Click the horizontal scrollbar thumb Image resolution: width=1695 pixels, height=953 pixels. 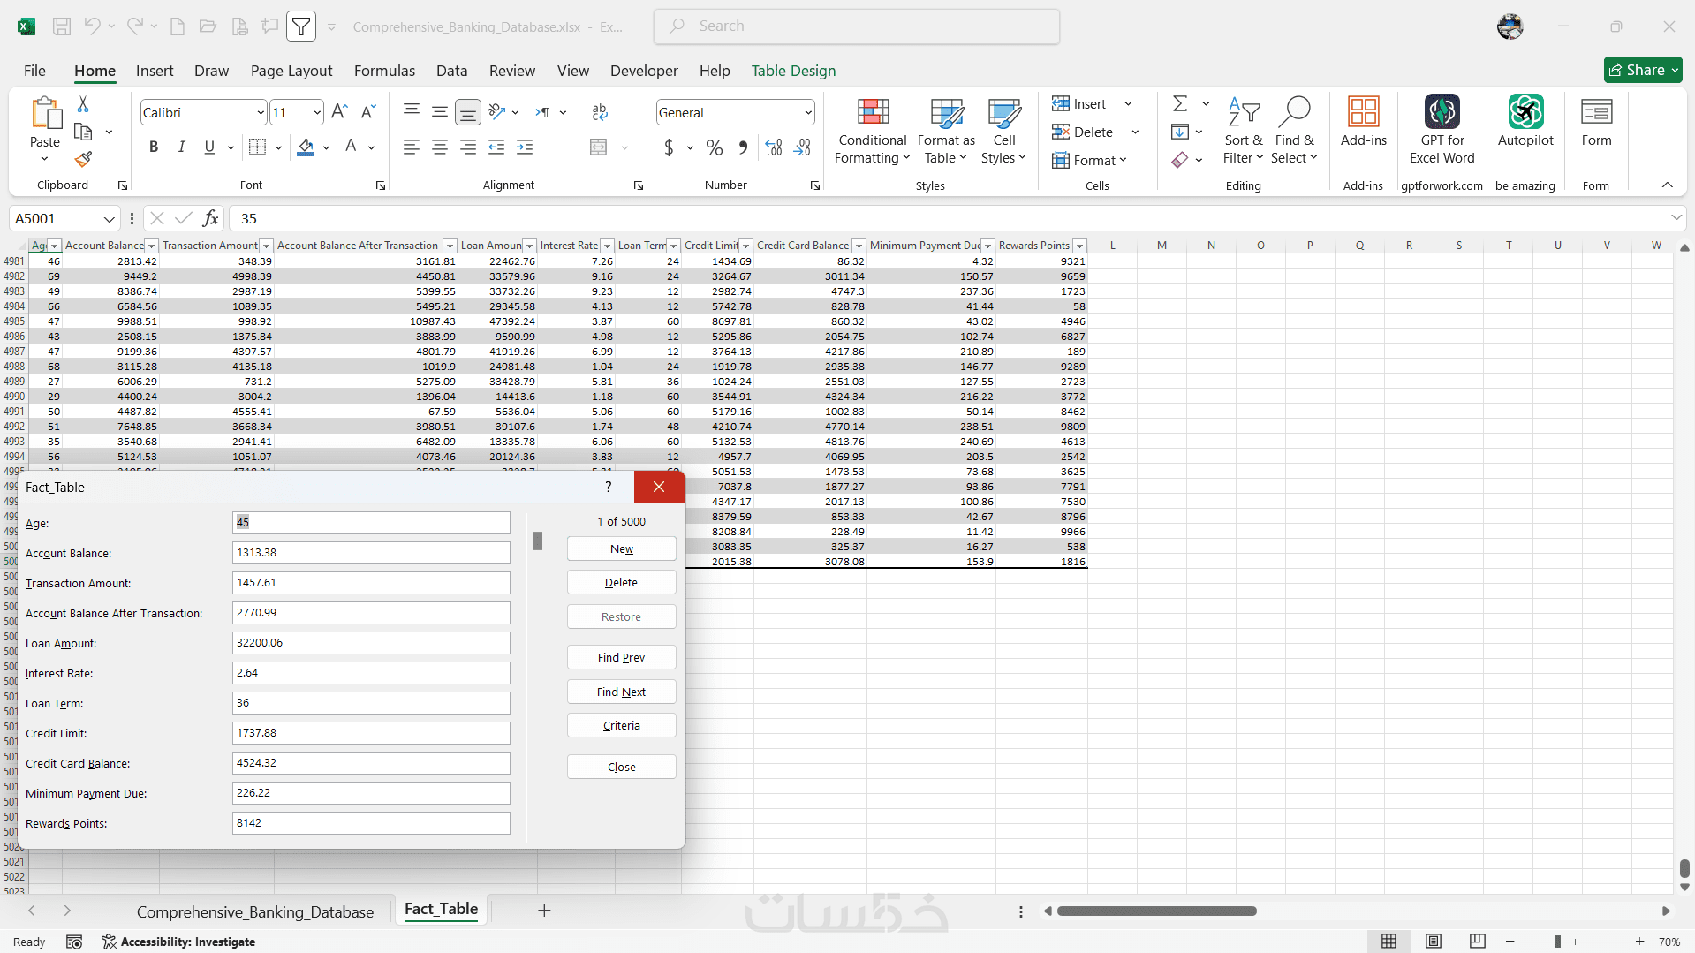coord(1157,911)
